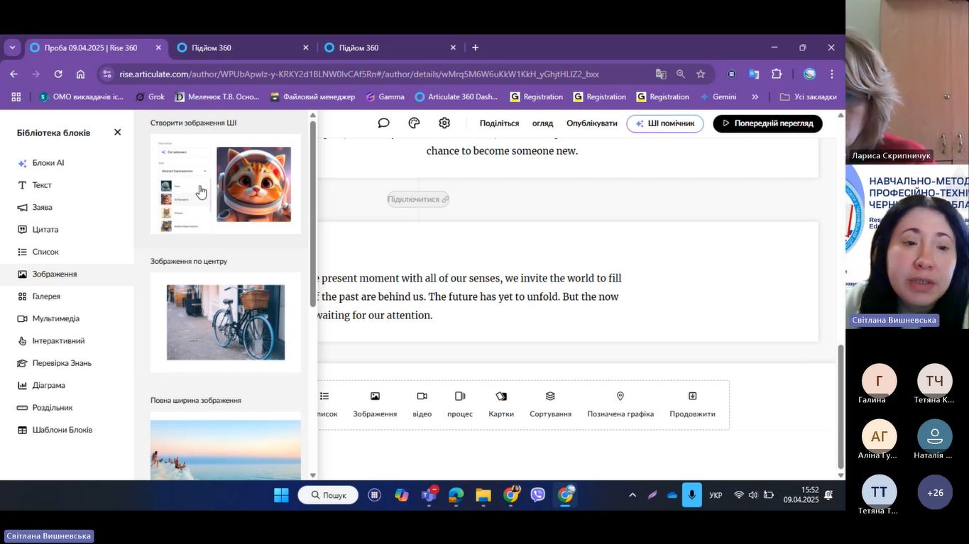Close the Бібліотека блоків panel
The width and height of the screenshot is (969, 544).
(118, 133)
